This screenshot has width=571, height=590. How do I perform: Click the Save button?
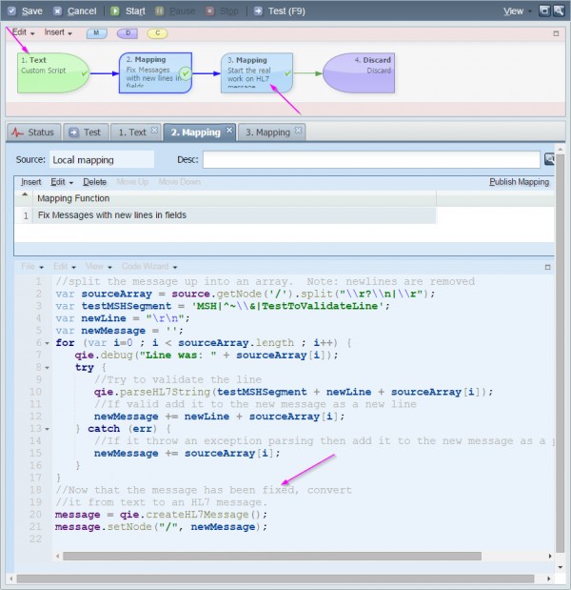(x=25, y=10)
